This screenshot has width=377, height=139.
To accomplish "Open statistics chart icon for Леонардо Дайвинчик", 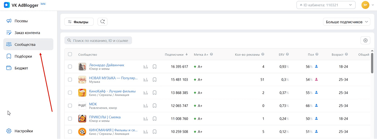I will pos(146,67).
